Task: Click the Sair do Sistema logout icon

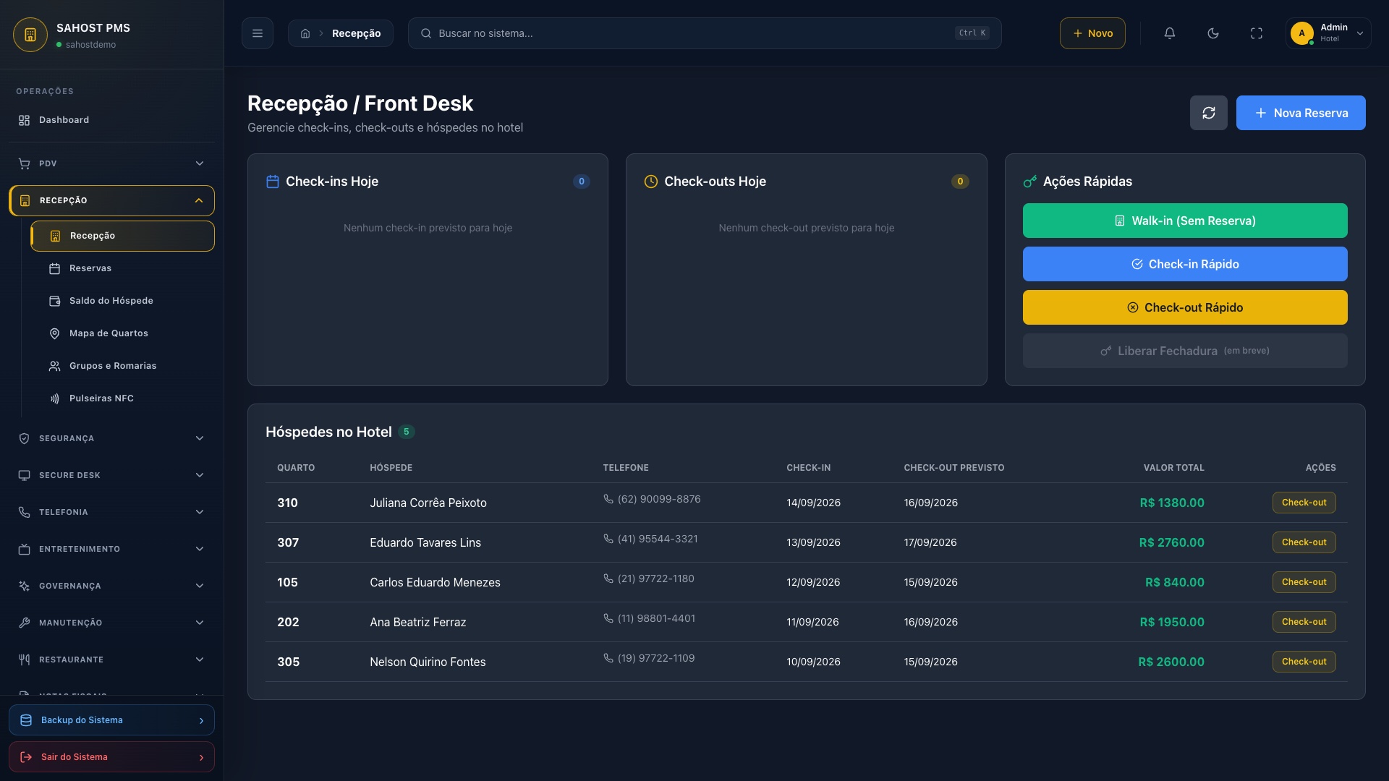Action: pos(26,757)
